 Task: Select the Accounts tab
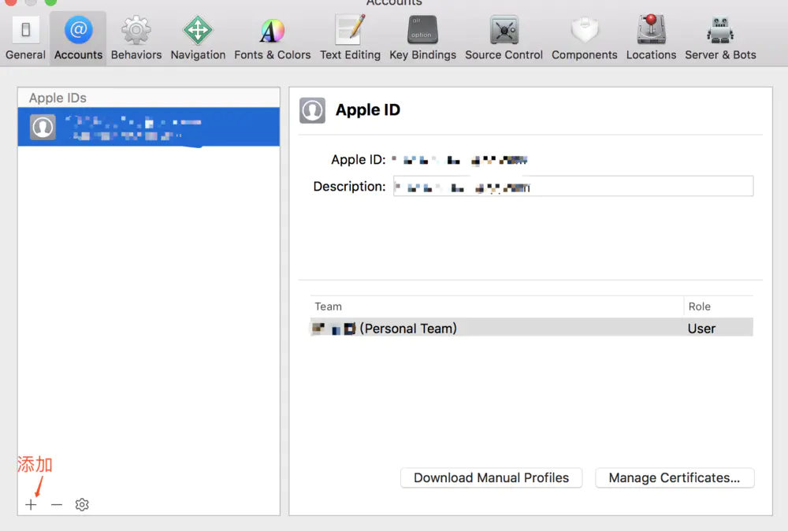tap(78, 39)
